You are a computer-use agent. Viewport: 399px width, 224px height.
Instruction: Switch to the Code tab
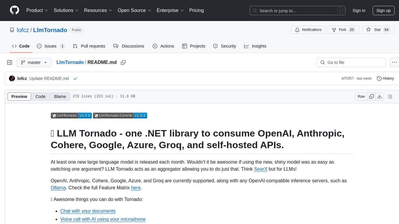(21, 46)
